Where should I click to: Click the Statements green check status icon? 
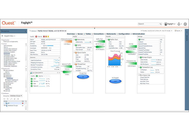click(x=76, y=40)
